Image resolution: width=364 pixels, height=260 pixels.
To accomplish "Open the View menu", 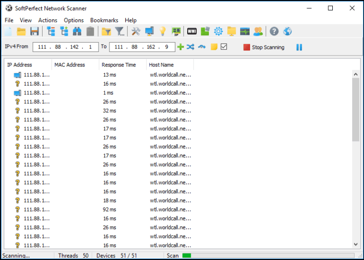I will click(x=26, y=20).
